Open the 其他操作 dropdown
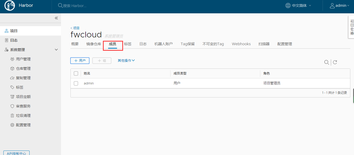The image size is (354, 155). 126,60
